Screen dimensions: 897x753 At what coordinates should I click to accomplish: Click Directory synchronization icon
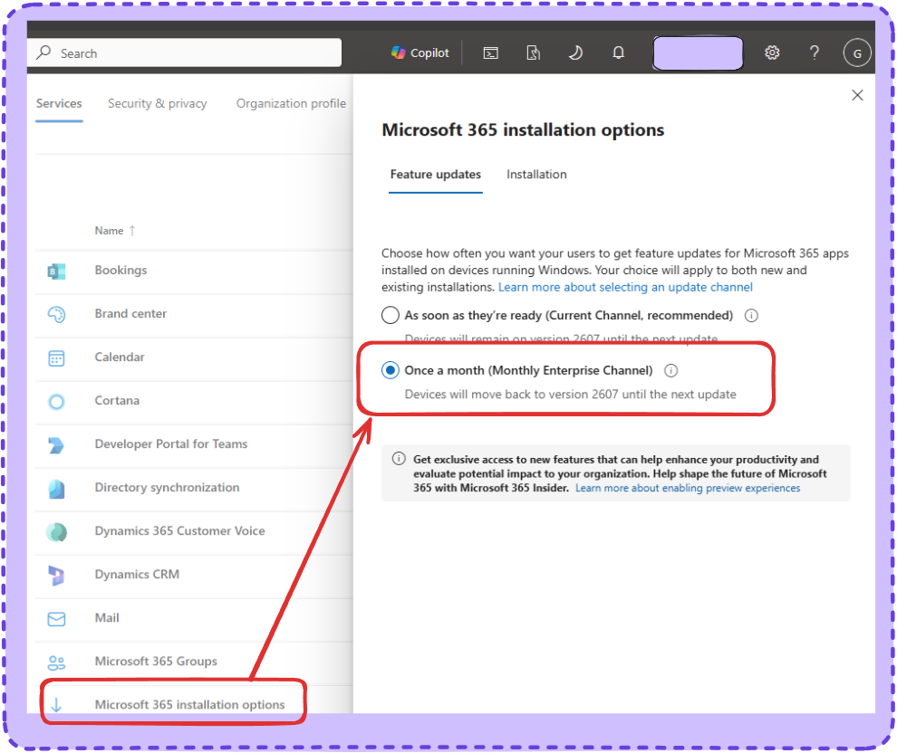point(57,489)
